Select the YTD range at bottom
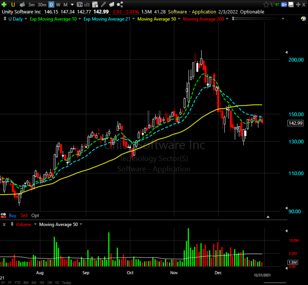 17,283
